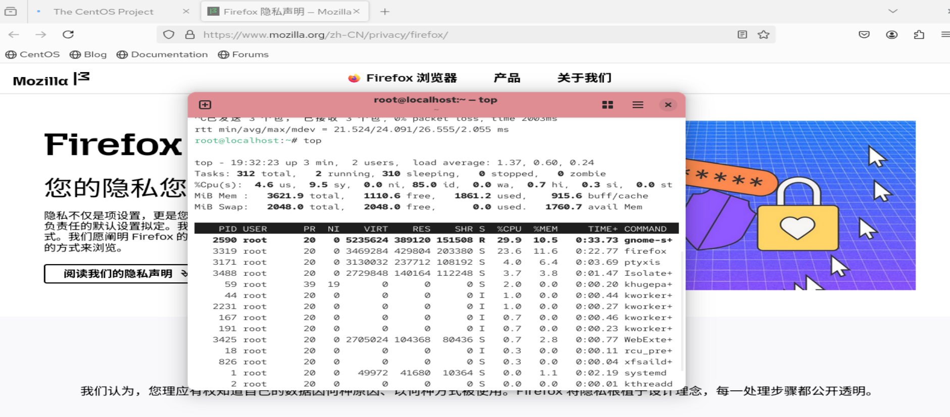Select the ptyxis process row
The image size is (950, 417).
point(436,262)
